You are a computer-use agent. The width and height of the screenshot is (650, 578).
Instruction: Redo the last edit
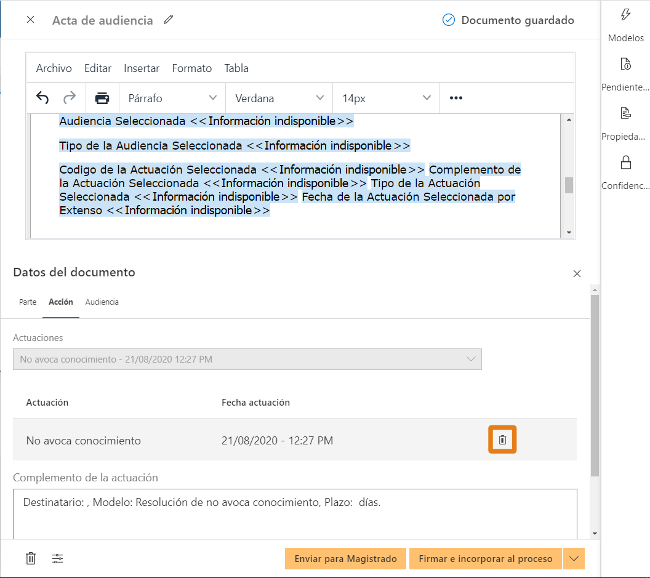pos(70,98)
